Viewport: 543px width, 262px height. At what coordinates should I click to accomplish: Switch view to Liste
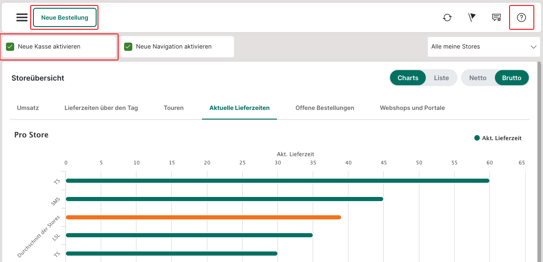(x=441, y=78)
